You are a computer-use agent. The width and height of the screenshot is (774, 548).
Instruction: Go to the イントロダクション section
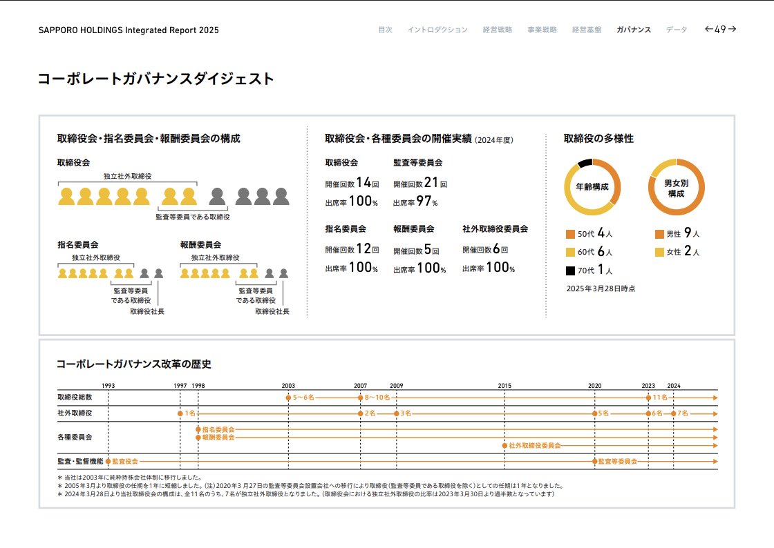coord(437,30)
